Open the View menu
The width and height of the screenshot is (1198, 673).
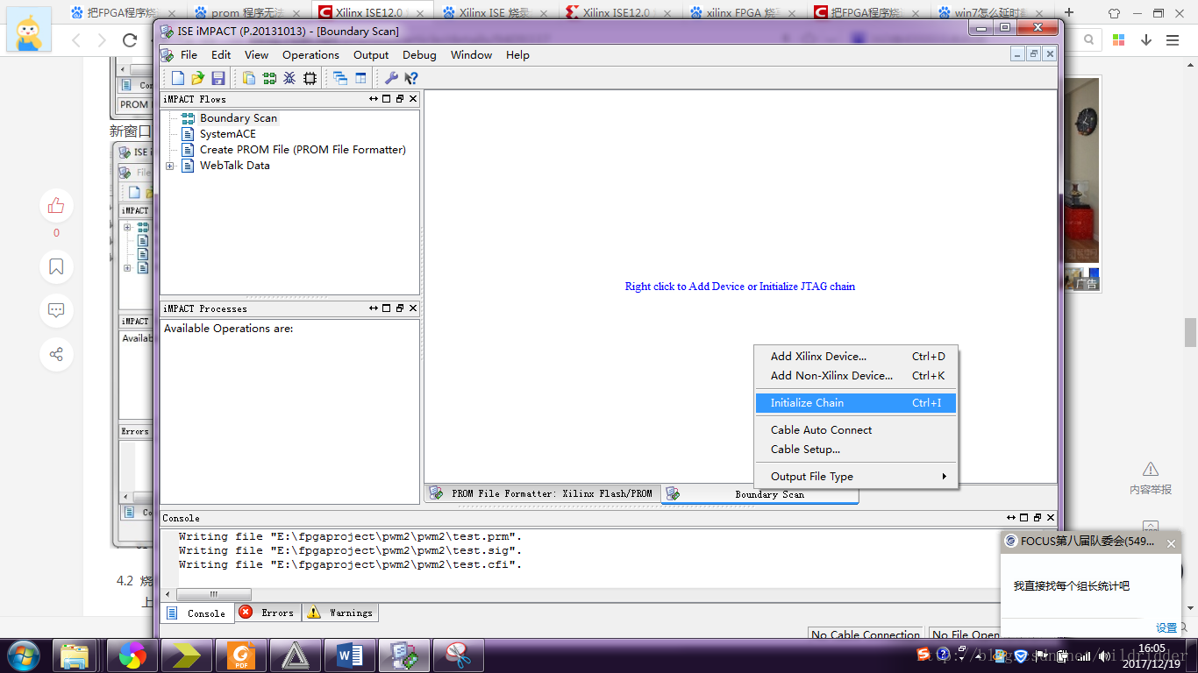[x=256, y=54]
